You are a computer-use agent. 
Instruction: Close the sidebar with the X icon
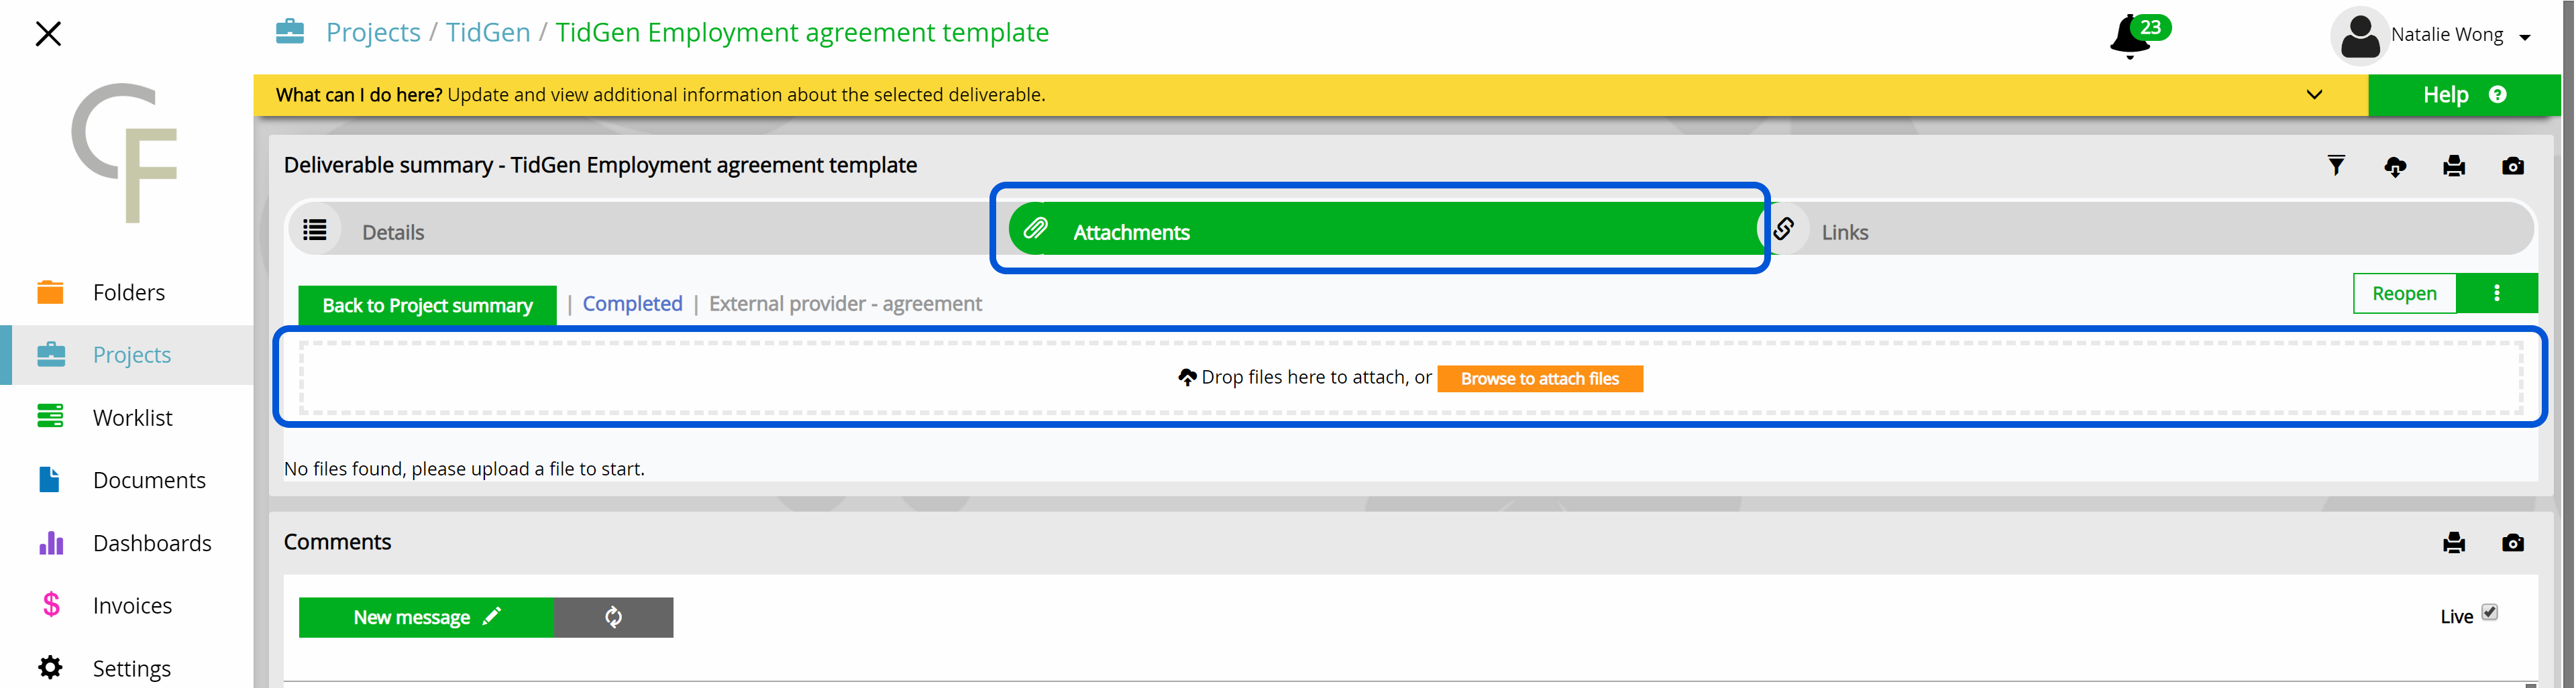(48, 34)
